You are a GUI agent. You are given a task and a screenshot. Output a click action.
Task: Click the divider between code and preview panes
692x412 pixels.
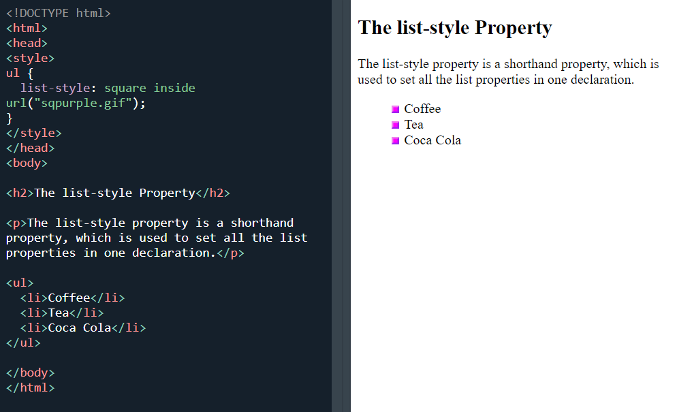coord(341,204)
